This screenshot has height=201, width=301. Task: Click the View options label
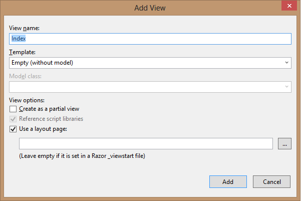coord(27,100)
